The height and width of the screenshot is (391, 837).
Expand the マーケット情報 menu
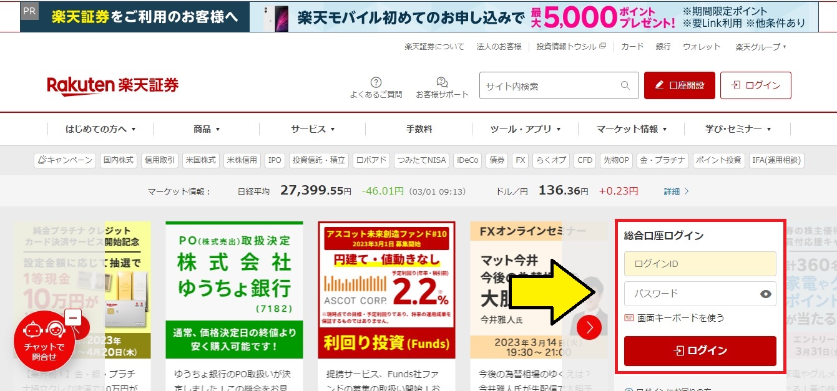631,129
